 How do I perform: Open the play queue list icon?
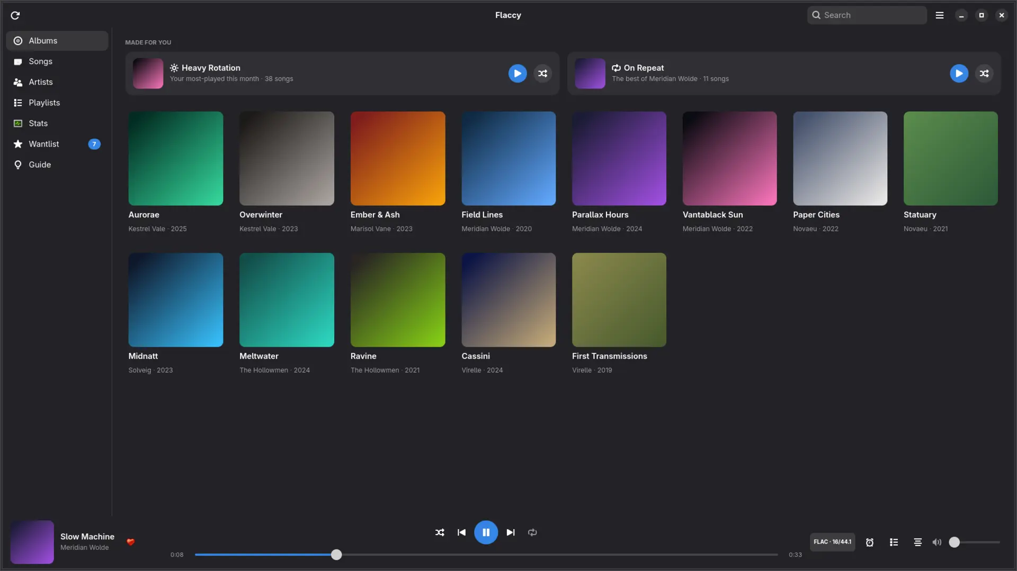point(894,542)
